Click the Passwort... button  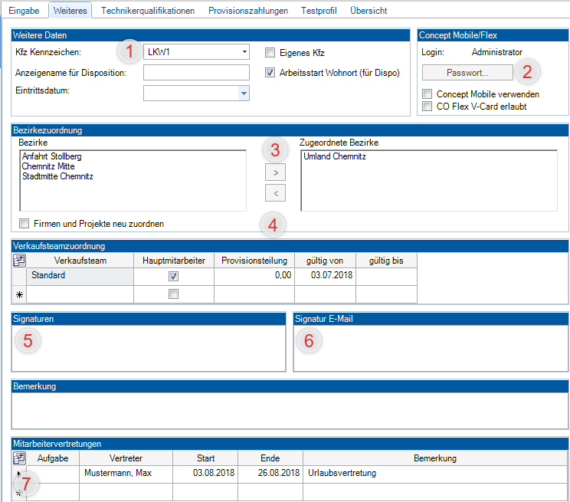tap(467, 73)
